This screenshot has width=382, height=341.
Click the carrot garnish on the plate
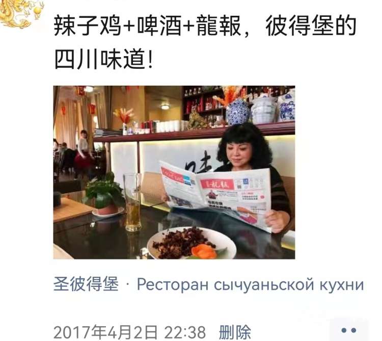point(204,252)
